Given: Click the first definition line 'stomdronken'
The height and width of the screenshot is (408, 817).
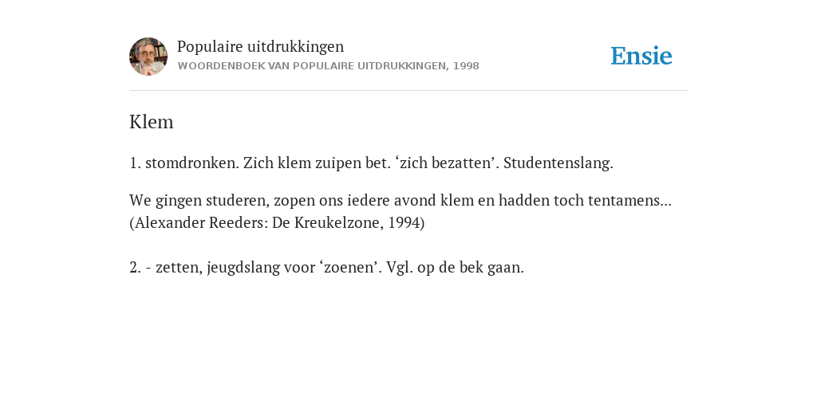Looking at the screenshot, I should [x=371, y=163].
